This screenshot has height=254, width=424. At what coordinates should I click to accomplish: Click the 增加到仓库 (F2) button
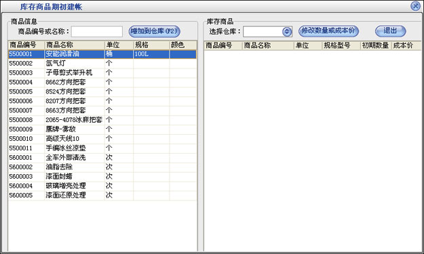click(154, 31)
